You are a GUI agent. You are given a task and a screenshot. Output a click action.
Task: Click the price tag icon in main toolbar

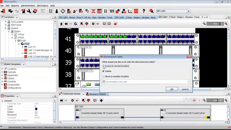[x=87, y=11]
